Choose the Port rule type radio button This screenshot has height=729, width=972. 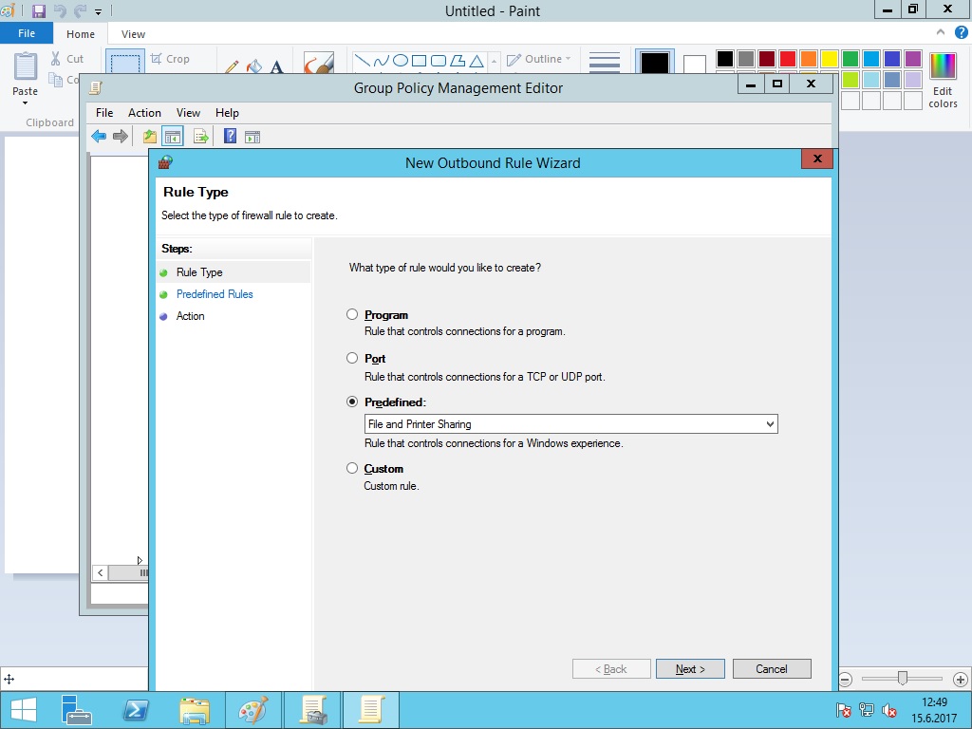coord(353,358)
